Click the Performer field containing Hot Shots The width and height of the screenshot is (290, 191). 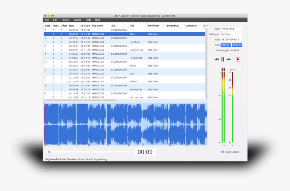pyautogui.click(x=231, y=34)
